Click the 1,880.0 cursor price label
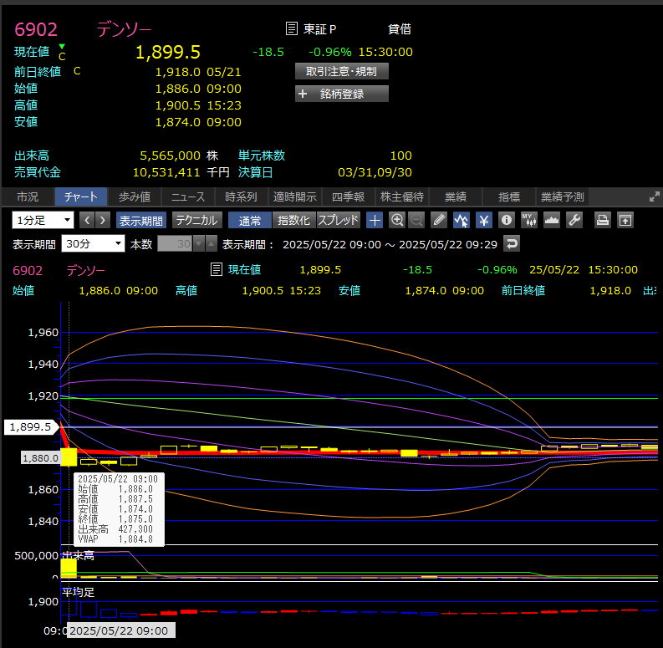The image size is (663, 648). (x=41, y=458)
